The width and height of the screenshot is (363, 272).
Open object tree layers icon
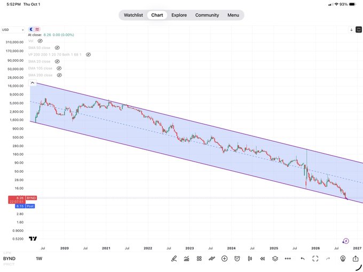click(x=275, y=259)
